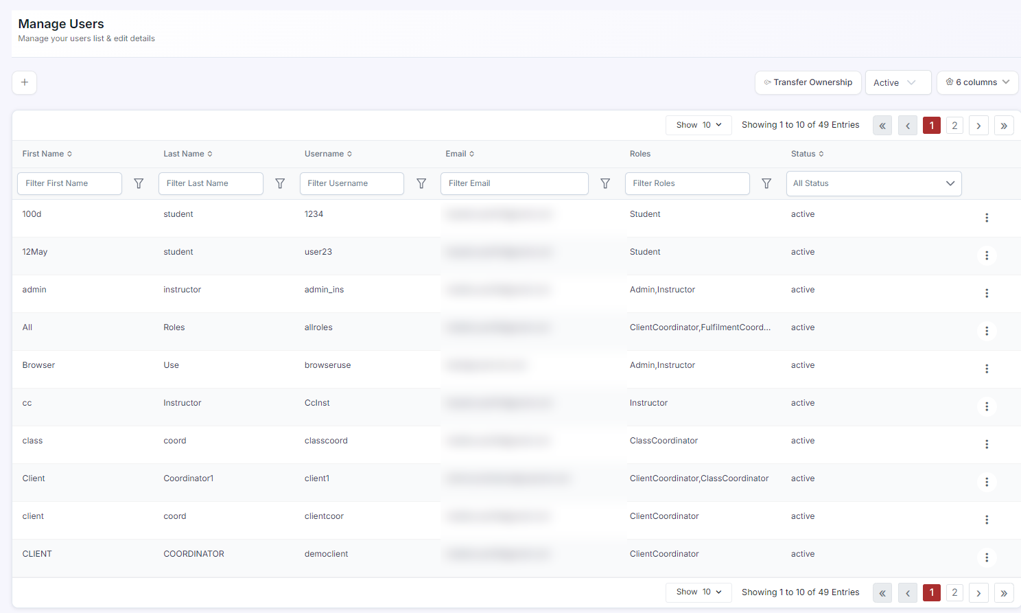
Task: Click the username cell 'democlient'
Action: [x=326, y=554]
